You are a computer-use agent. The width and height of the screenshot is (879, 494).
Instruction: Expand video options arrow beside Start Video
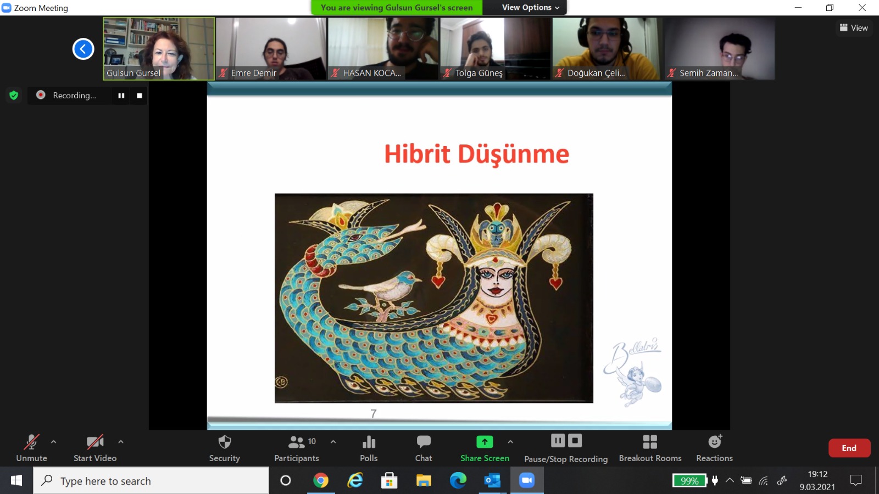(121, 441)
